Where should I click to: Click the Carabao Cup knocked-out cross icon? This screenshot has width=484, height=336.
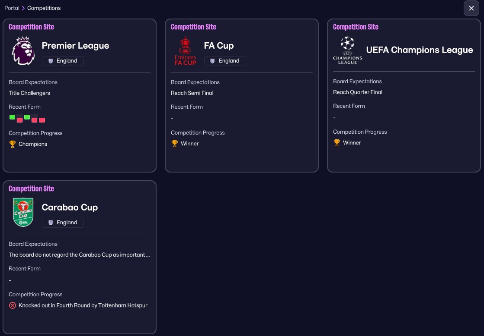coord(13,305)
